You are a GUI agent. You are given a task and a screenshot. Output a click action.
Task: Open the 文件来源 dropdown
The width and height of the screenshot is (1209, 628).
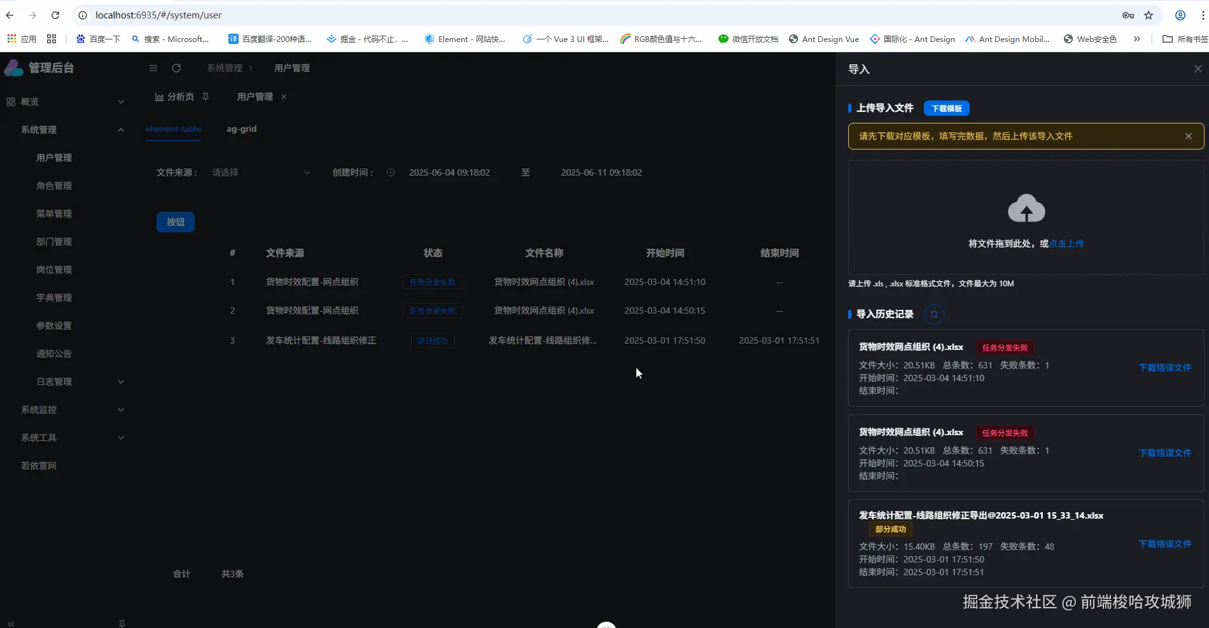tap(261, 172)
